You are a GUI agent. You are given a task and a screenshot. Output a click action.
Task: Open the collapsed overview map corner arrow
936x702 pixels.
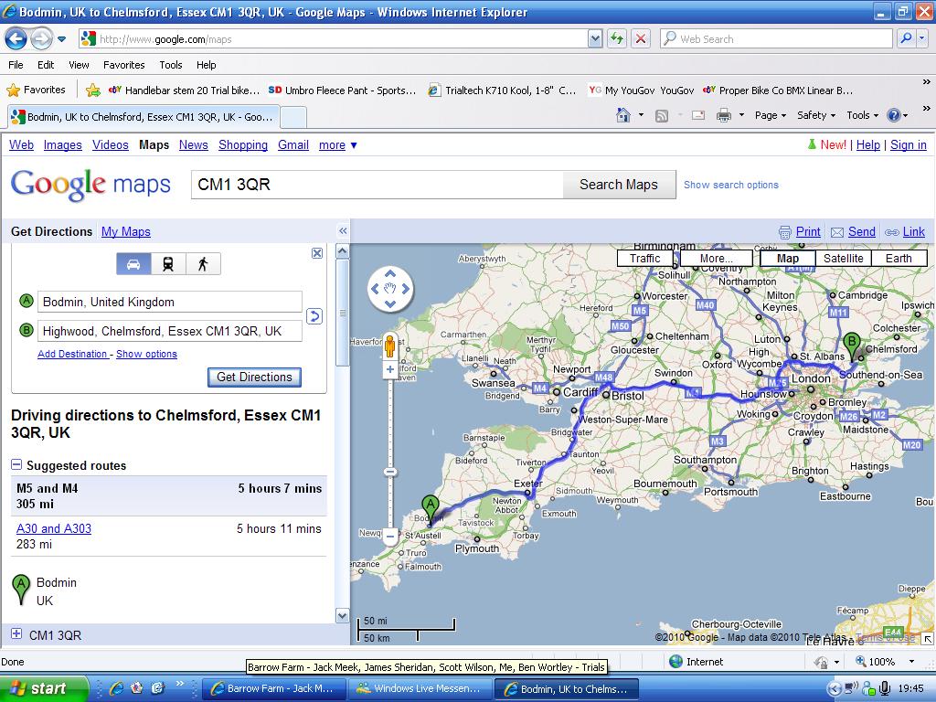coord(929,639)
